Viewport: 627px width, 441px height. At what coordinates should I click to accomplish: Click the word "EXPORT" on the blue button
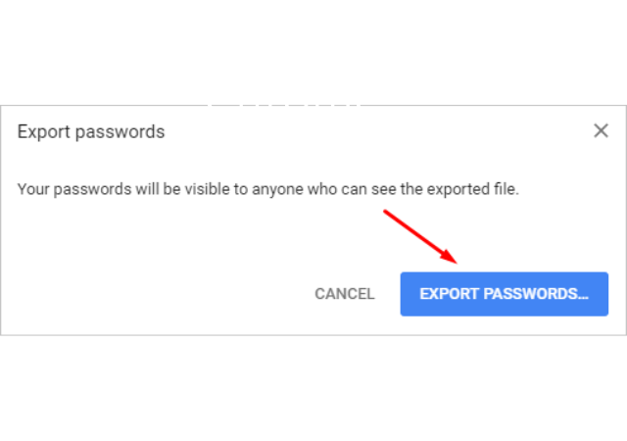tap(449, 294)
